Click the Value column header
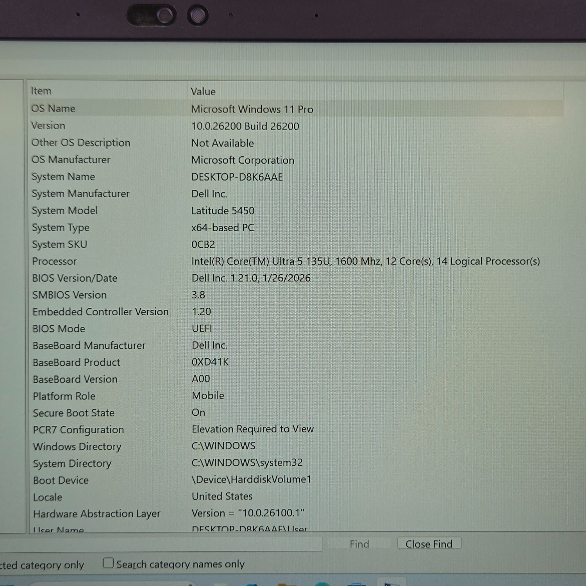 [203, 91]
